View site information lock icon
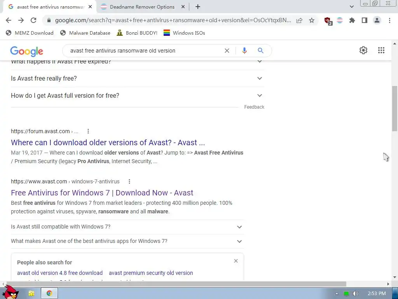Screen dimensions: 398x299 tap(49, 20)
